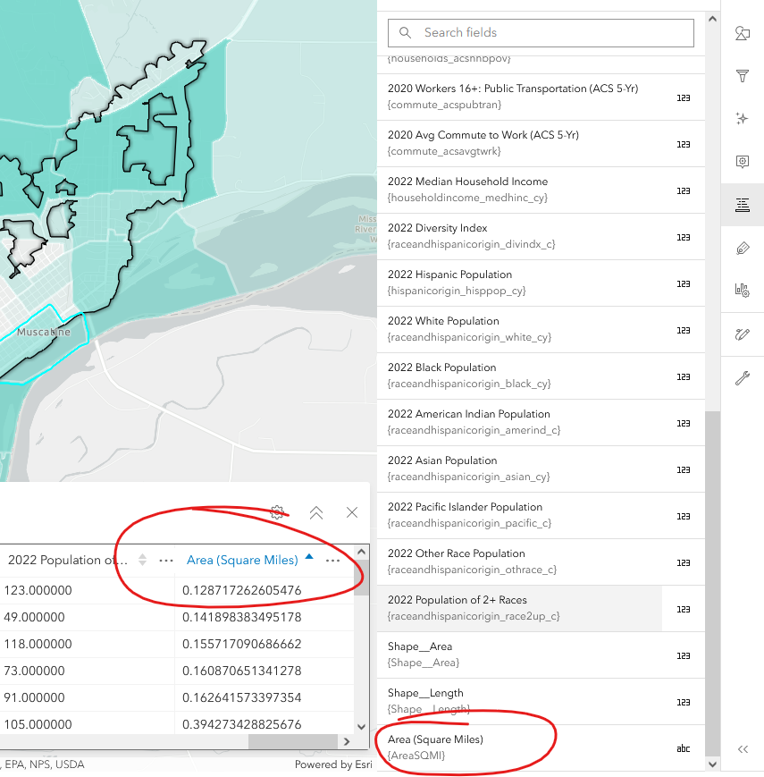The image size is (764, 777).
Task: Open the Configure pop-ups icon
Action: point(743,162)
